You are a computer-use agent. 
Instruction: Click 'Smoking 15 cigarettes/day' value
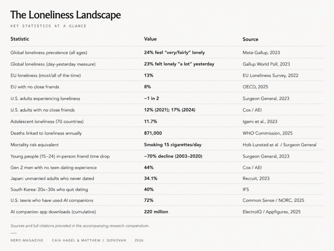coord(173,145)
